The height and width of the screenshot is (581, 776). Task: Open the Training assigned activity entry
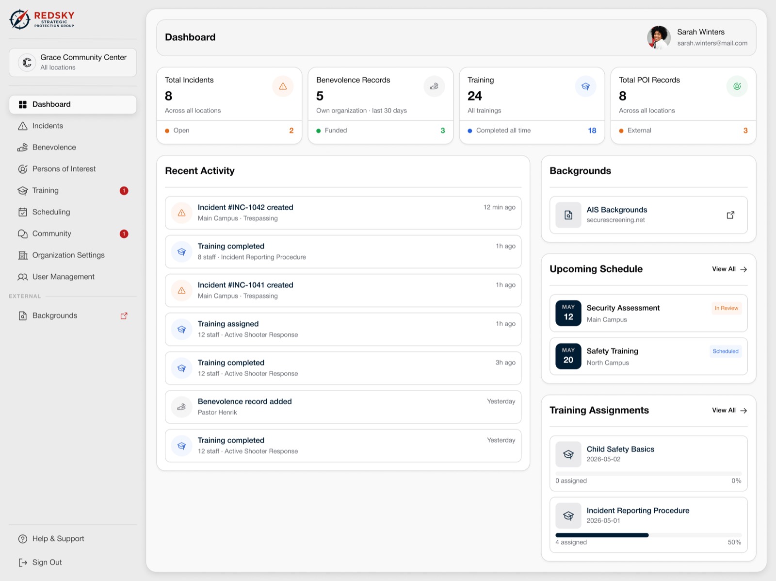click(x=343, y=329)
